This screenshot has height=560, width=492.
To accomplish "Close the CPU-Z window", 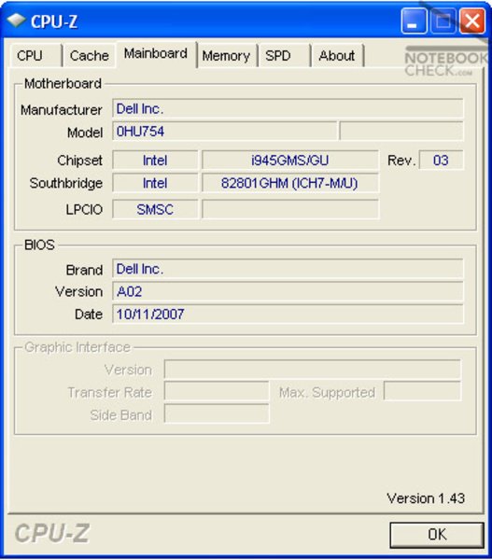I will [x=472, y=21].
